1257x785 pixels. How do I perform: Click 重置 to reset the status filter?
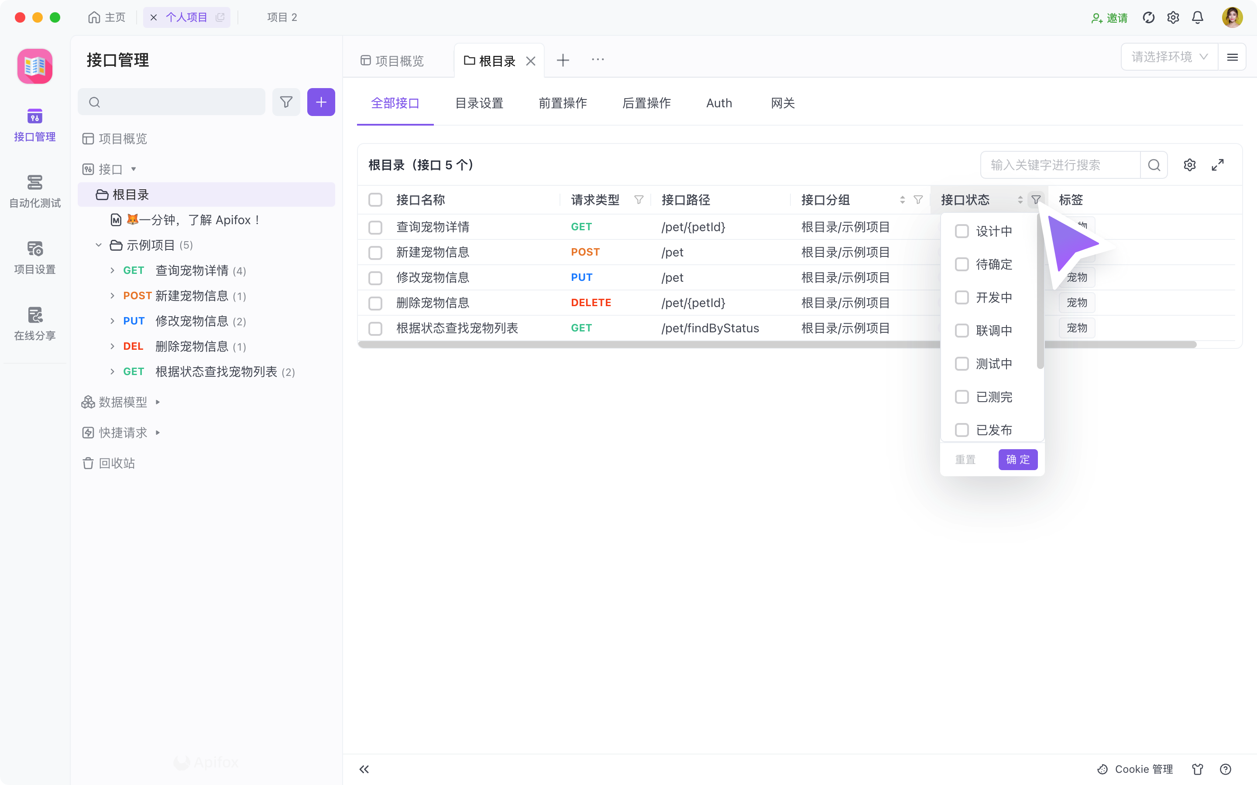(965, 459)
